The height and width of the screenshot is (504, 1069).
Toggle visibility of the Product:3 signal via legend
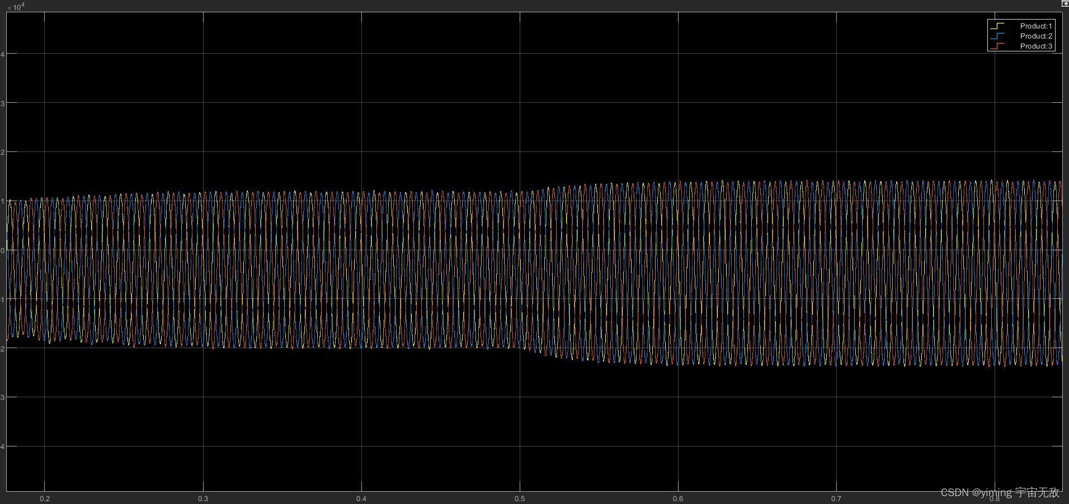[1035, 46]
